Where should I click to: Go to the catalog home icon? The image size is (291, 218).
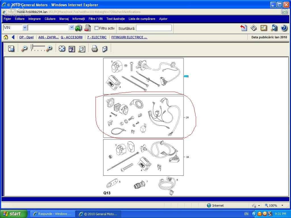pos(6,37)
